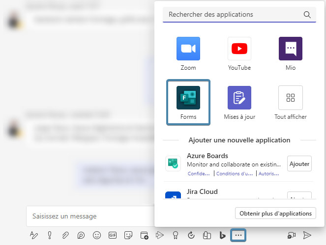Open the Mises à jour app

click(x=239, y=102)
